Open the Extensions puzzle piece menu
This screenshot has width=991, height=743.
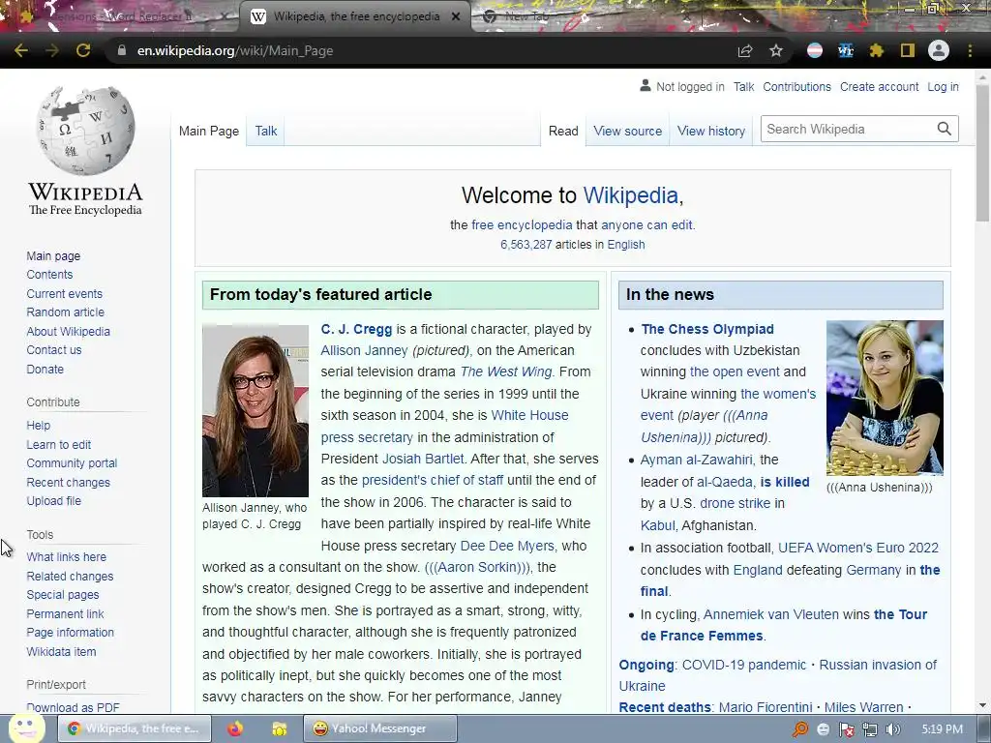coord(877,50)
